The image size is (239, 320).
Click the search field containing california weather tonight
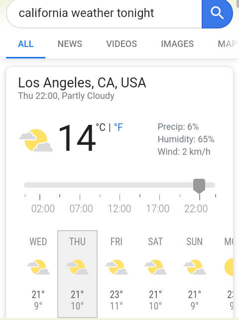tap(104, 13)
